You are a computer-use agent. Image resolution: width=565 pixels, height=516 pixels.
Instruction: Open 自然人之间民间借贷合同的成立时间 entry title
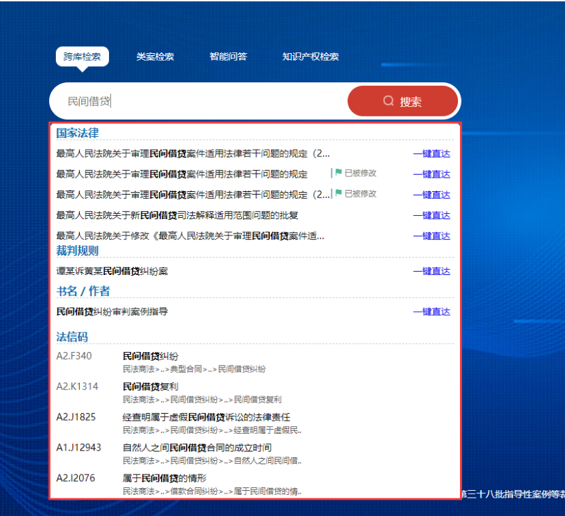click(x=197, y=448)
